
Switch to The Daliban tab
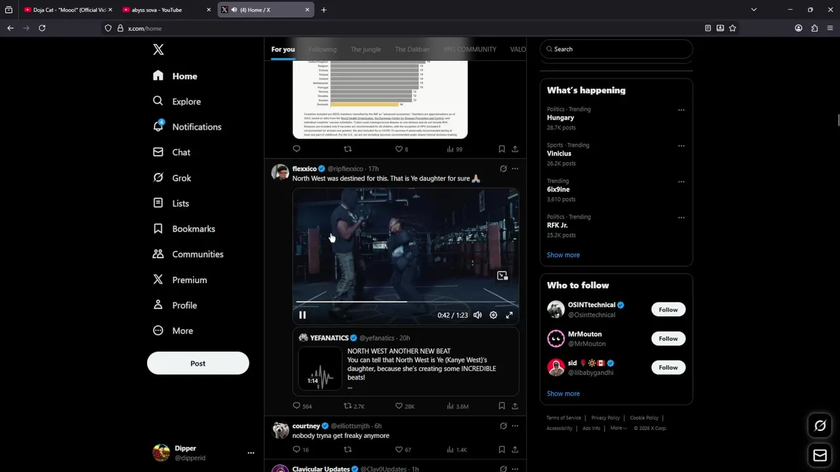click(412, 49)
